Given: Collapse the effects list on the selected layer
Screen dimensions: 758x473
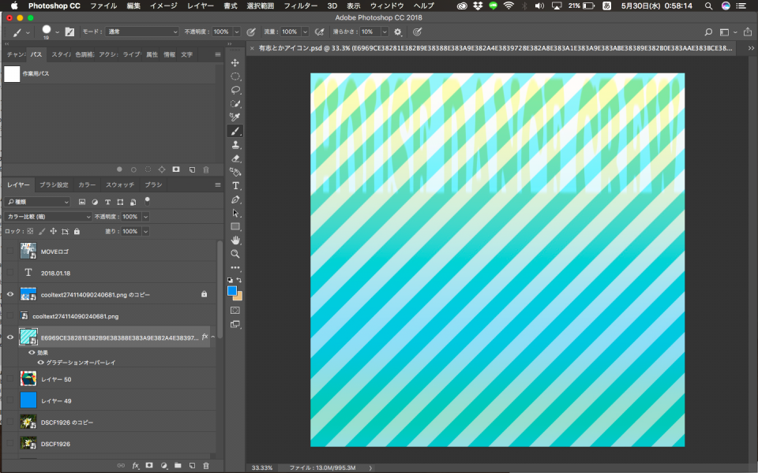Looking at the screenshot, I should (212, 337).
